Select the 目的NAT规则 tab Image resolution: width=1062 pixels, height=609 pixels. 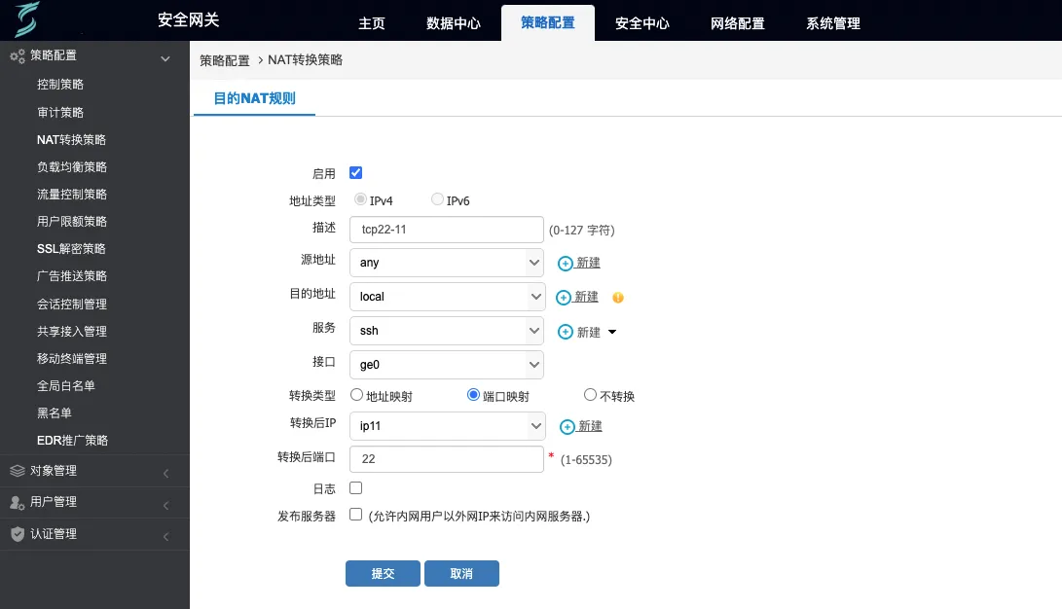(x=254, y=97)
